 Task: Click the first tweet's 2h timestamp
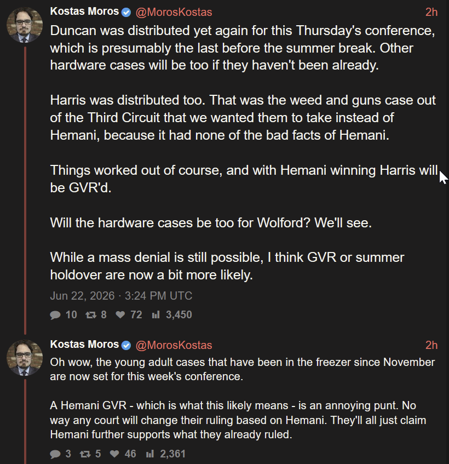click(x=431, y=12)
